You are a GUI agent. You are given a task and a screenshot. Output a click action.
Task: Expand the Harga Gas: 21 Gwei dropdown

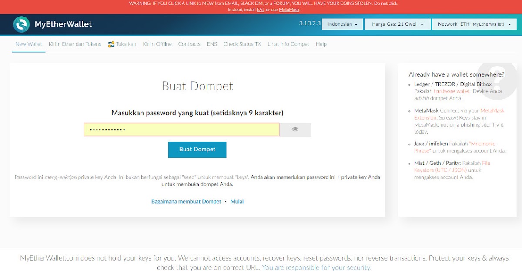coord(398,24)
